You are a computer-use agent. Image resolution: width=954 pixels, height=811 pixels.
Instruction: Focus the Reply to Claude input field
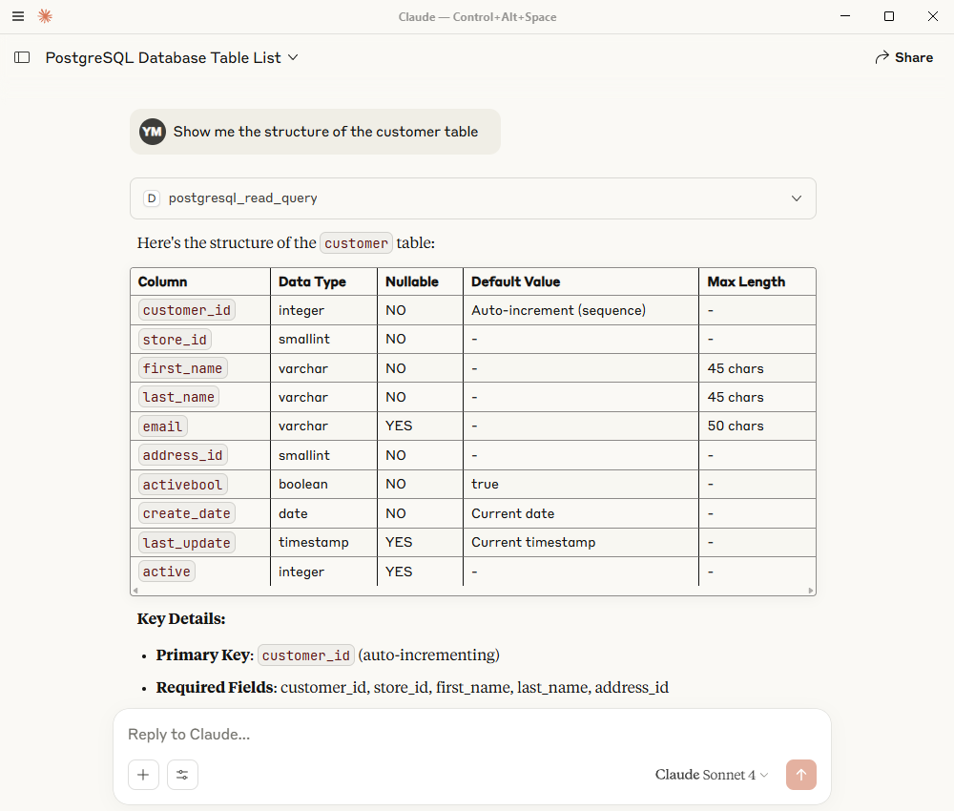click(x=471, y=735)
